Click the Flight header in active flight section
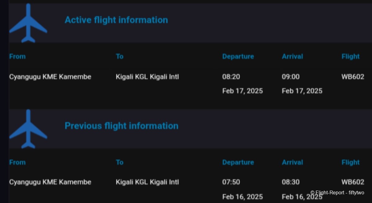372x203 pixels. (350, 56)
